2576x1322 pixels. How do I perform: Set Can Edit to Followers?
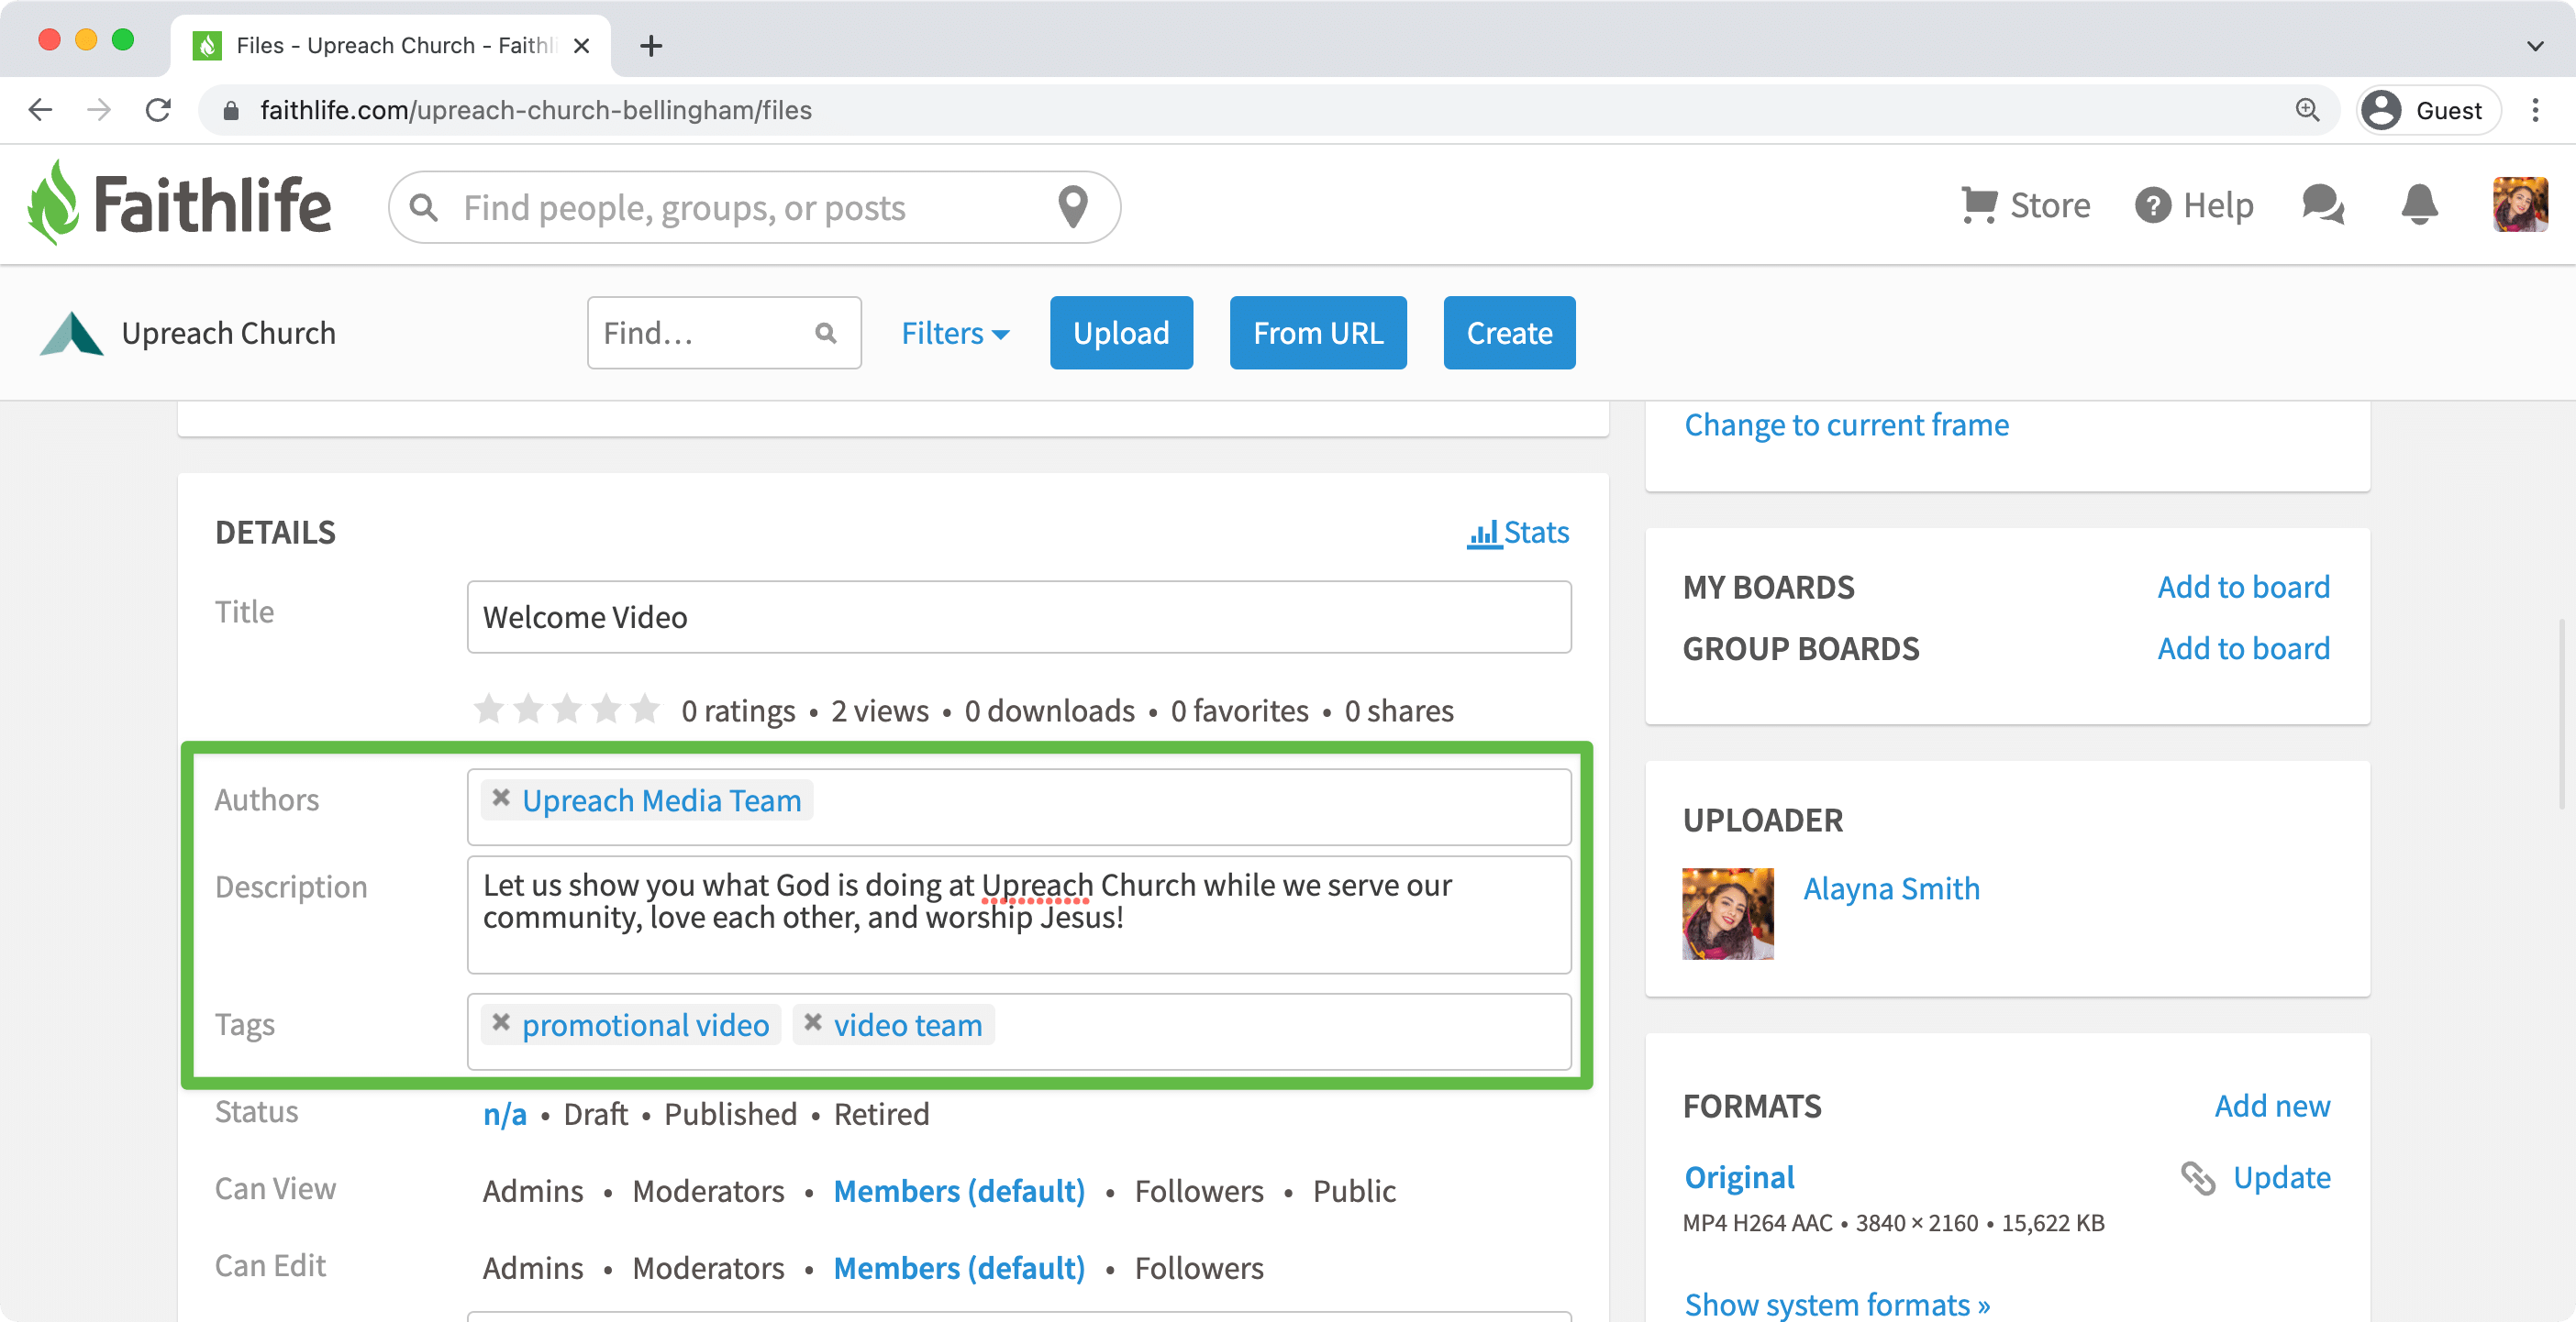pos(1199,1268)
